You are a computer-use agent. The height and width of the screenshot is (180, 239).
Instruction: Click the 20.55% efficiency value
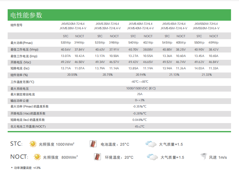pos(72,75)
